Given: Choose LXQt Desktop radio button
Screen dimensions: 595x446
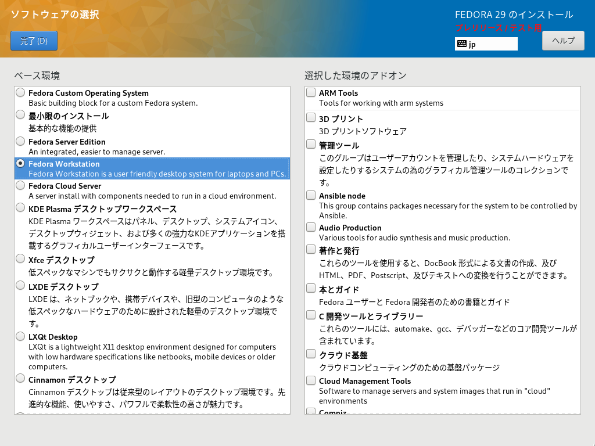Looking at the screenshot, I should point(20,336).
